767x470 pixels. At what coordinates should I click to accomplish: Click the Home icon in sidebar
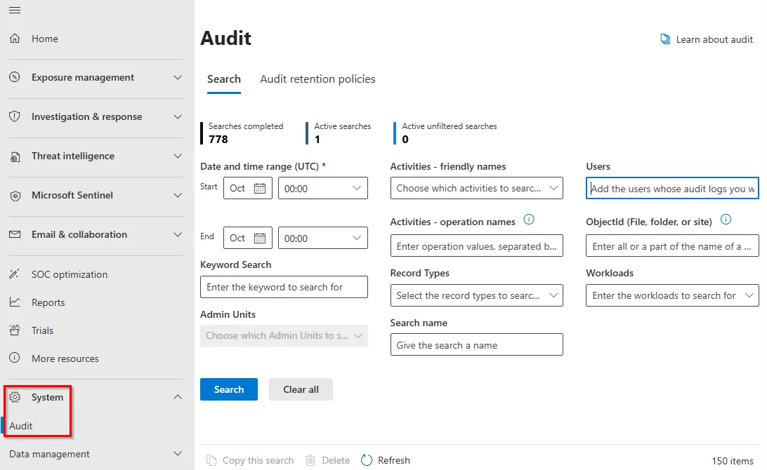pyautogui.click(x=15, y=39)
